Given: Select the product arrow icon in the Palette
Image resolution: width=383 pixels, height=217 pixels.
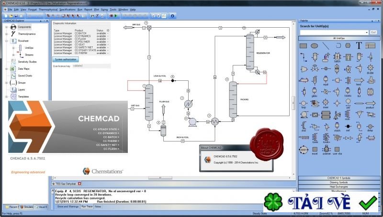Looking at the screenshot, I should pos(370,104).
